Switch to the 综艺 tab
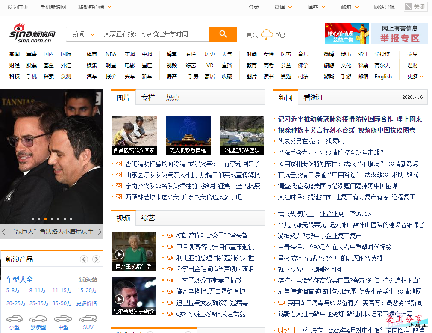The height and width of the screenshot is (333, 432). 148,218
